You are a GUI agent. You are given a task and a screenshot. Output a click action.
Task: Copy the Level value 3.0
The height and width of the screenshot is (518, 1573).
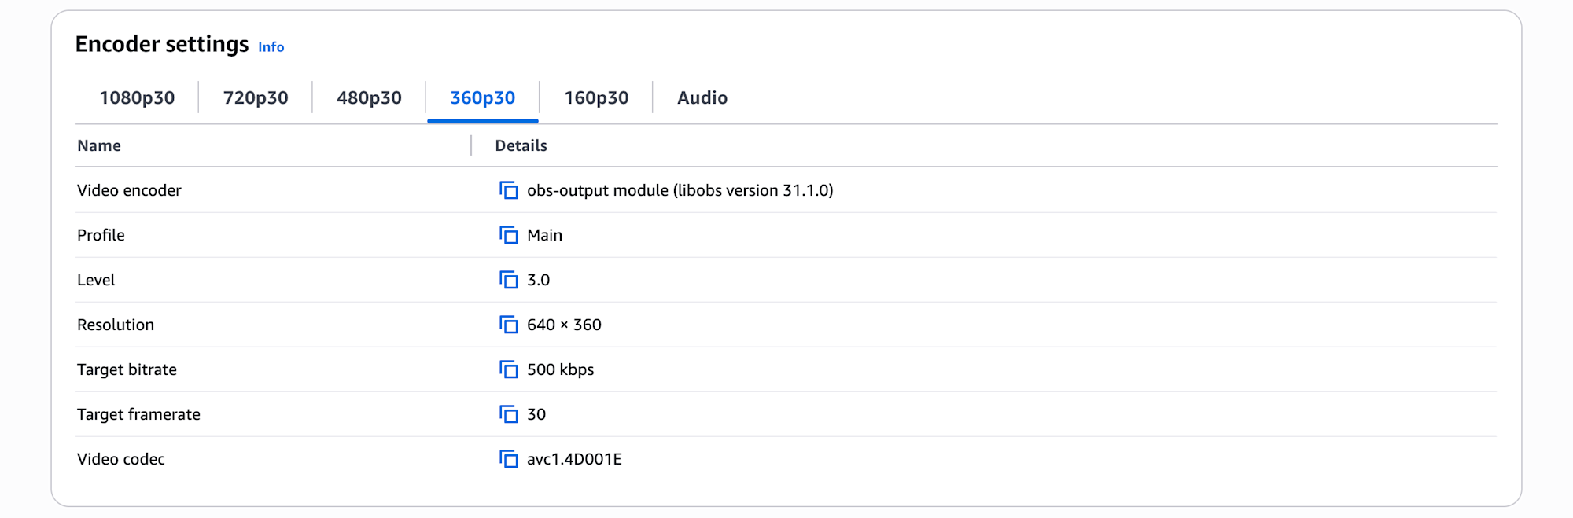pyautogui.click(x=509, y=280)
